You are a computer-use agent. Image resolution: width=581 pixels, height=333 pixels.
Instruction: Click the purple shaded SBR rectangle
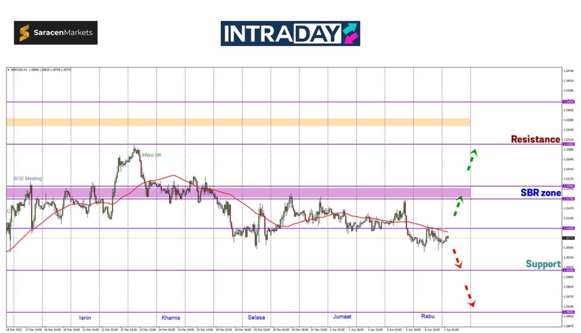pyautogui.click(x=238, y=193)
